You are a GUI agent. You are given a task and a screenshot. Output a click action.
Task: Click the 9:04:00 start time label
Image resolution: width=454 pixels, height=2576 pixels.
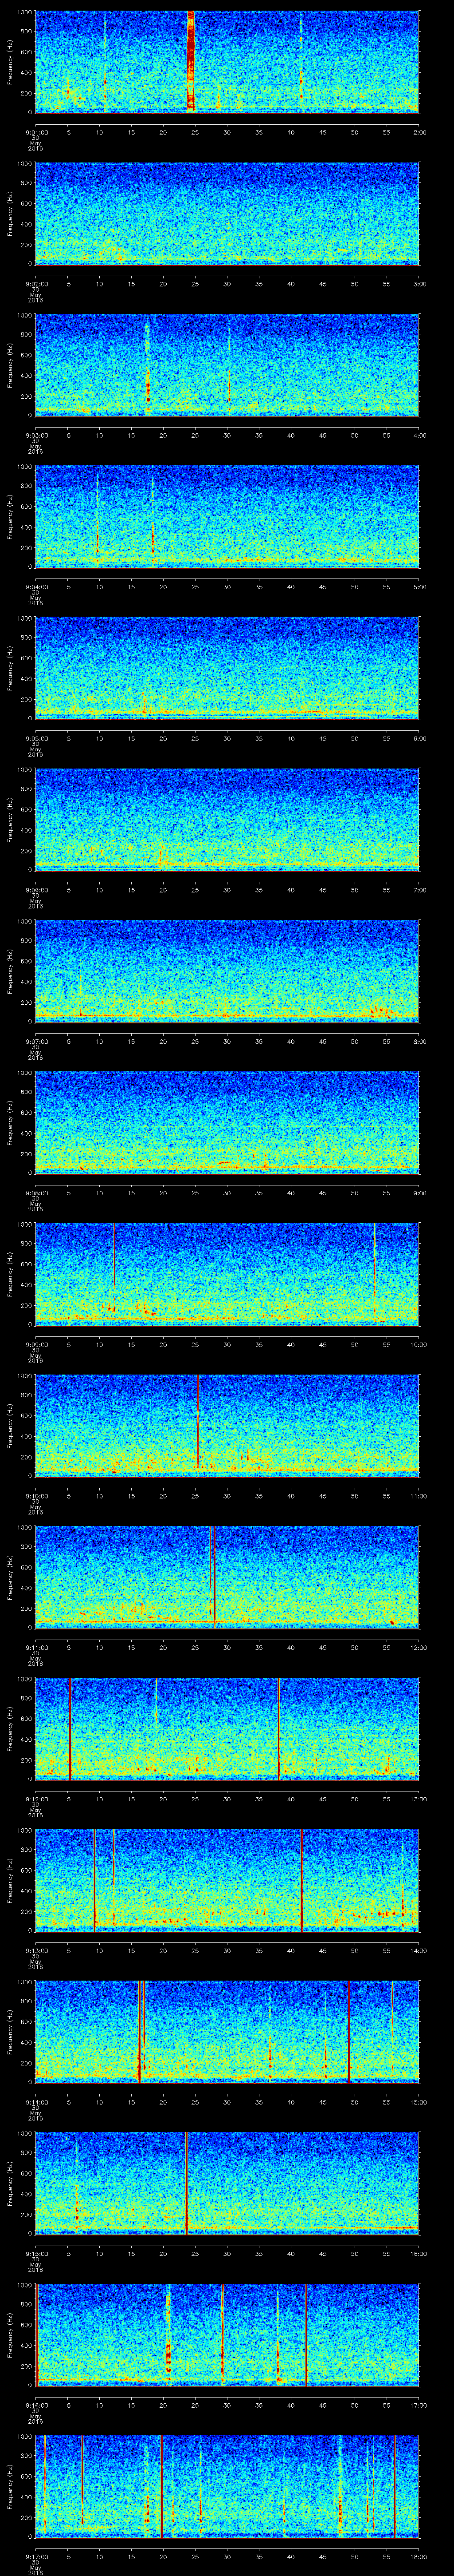(36, 586)
